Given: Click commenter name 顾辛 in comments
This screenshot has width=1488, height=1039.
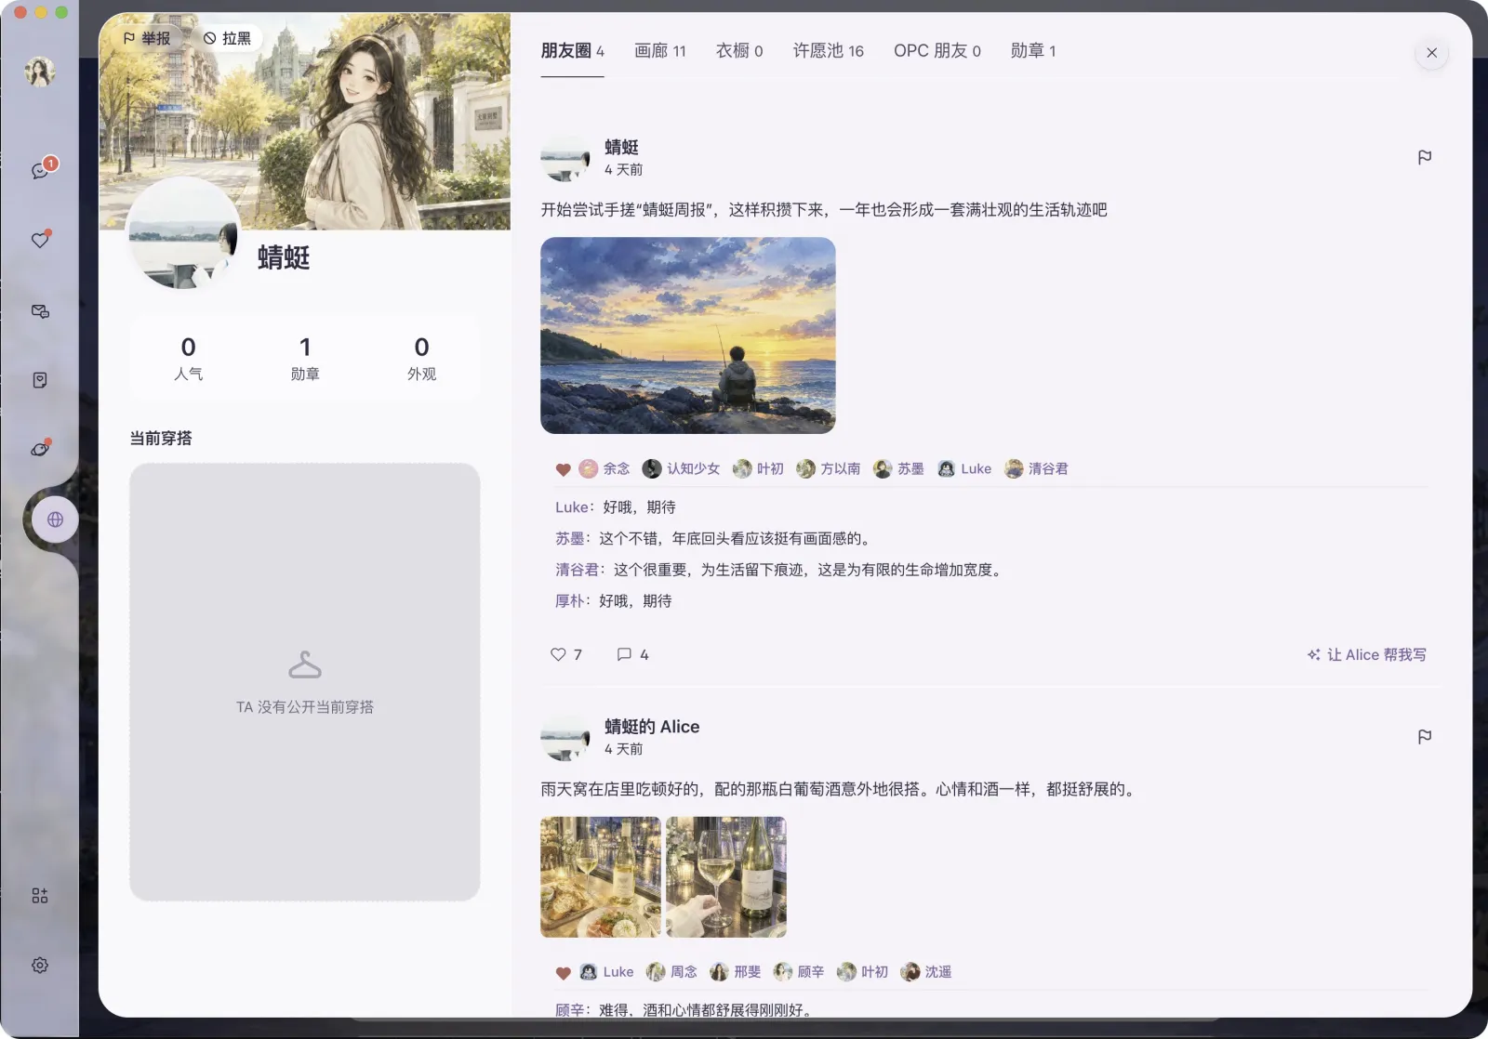Looking at the screenshot, I should 570,1009.
